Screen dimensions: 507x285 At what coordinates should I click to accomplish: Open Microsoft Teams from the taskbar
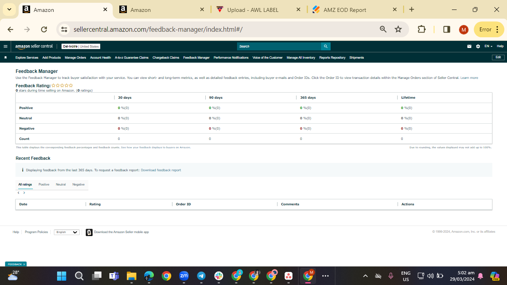coord(114,276)
